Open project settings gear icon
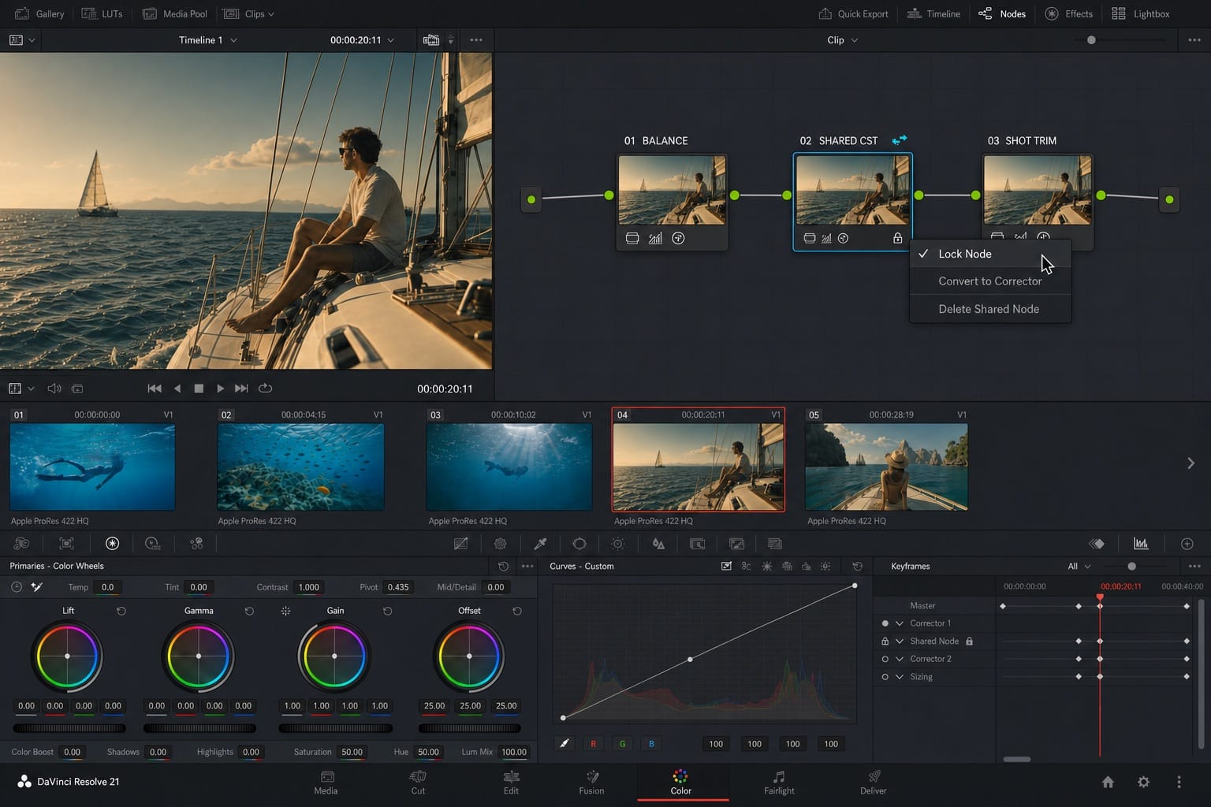 [1143, 782]
